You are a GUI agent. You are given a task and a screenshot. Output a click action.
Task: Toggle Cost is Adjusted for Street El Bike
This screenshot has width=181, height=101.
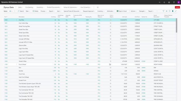(x=111, y=61)
